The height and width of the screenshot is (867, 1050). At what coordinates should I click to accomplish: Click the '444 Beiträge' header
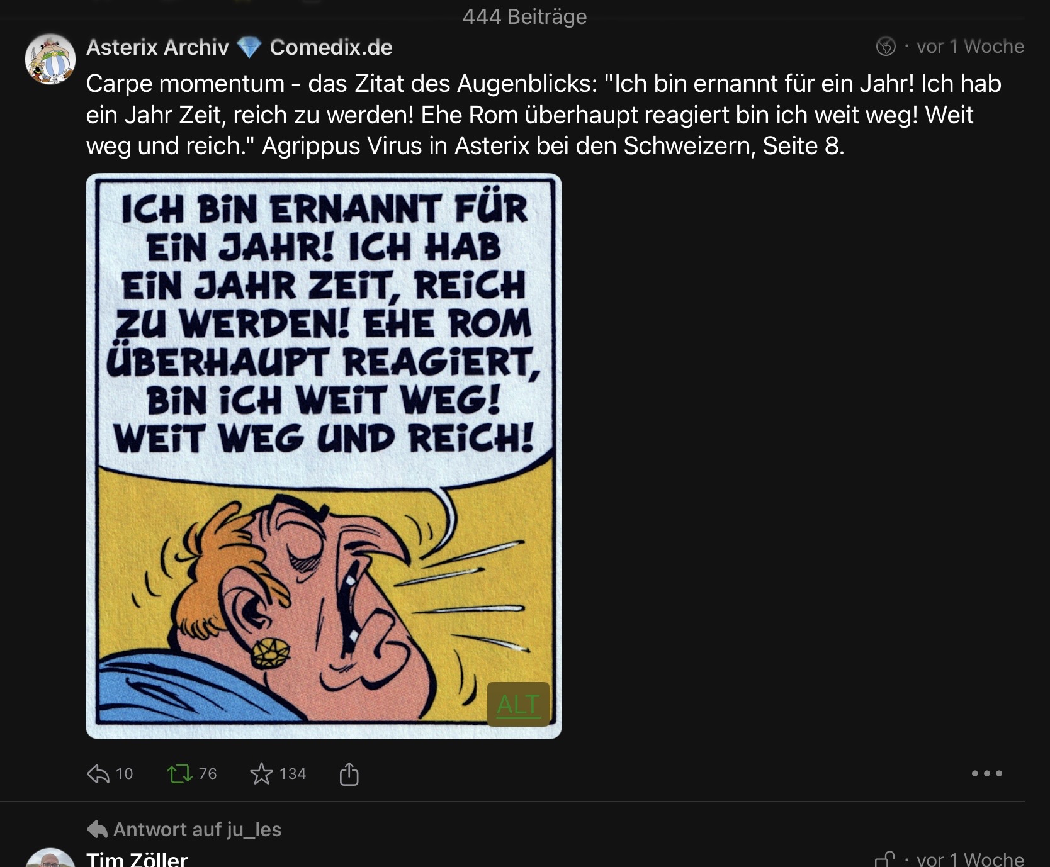click(524, 16)
